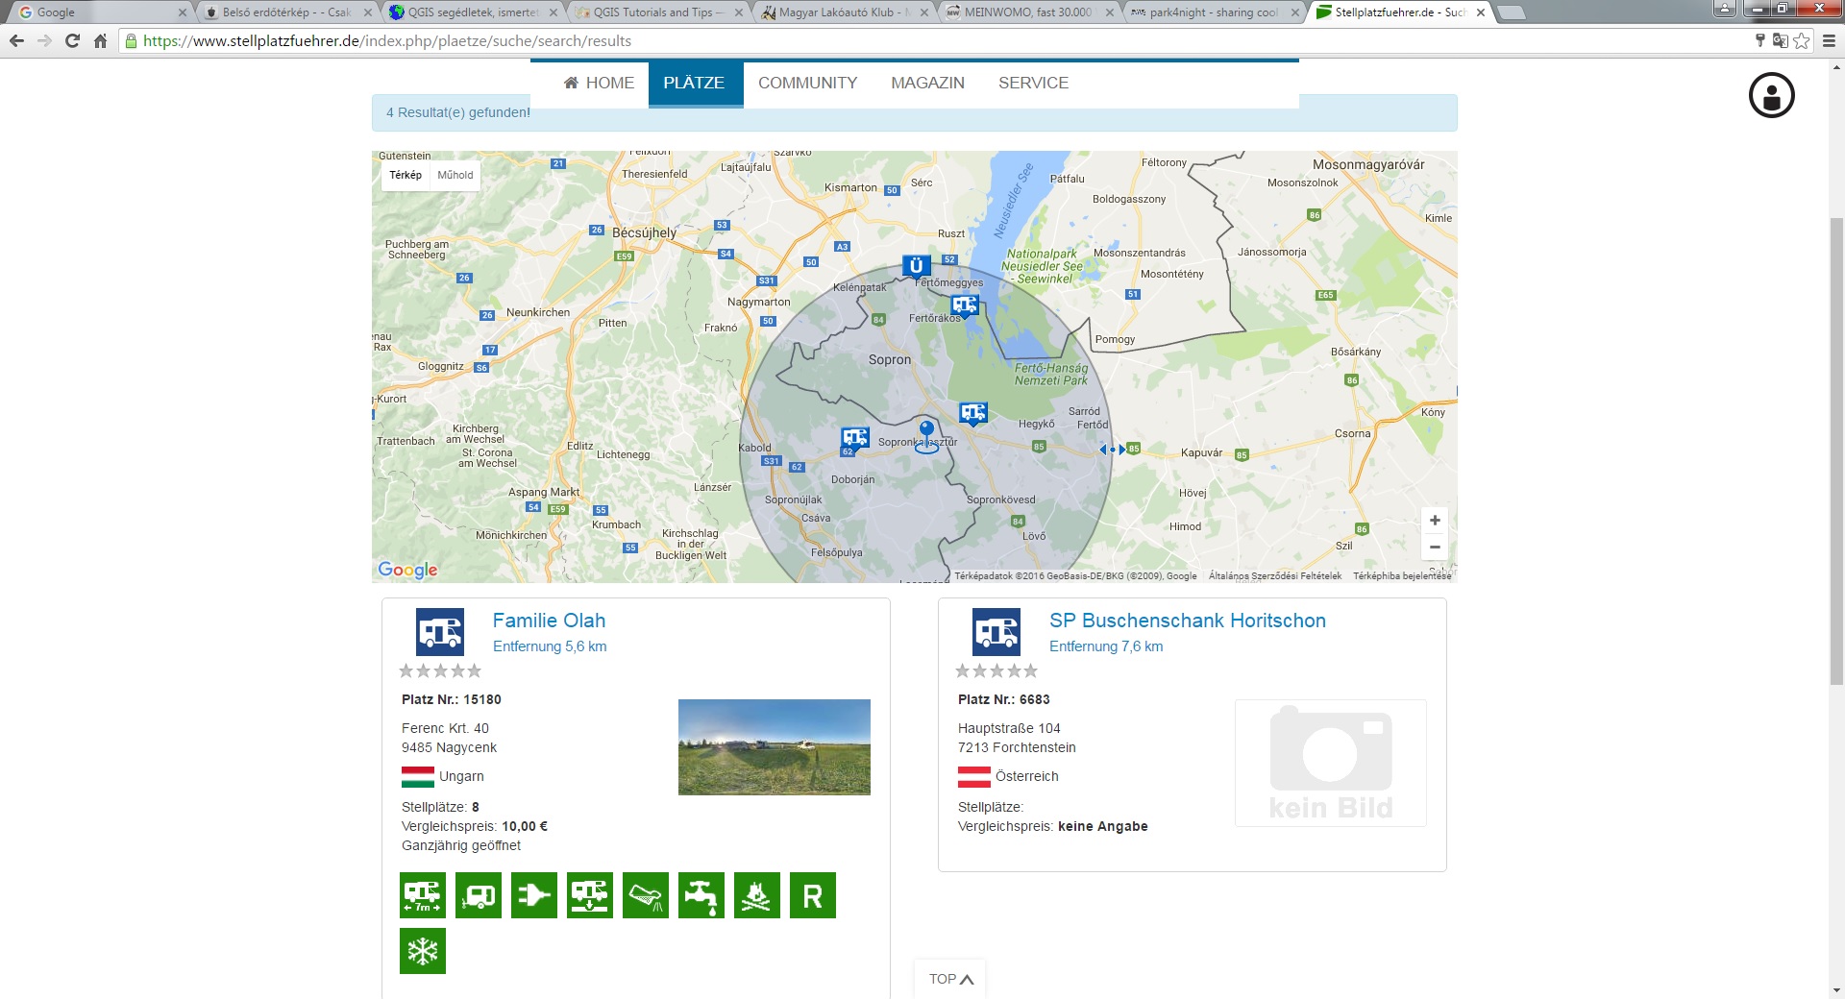Switch to MEINWOMO tab
Viewport: 1845px width, 999px height.
coord(1028,12)
